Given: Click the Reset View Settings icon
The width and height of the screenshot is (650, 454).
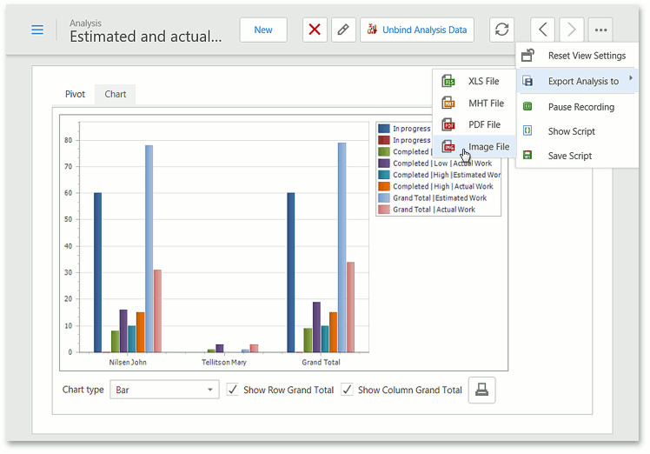Looking at the screenshot, I should point(527,55).
